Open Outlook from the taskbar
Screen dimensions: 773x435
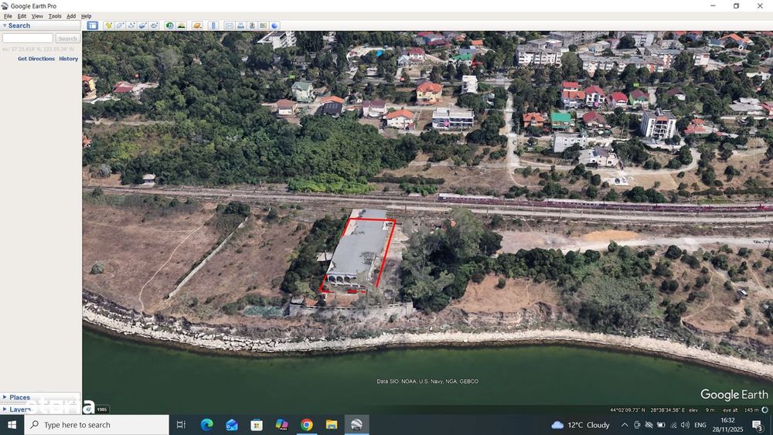232,425
